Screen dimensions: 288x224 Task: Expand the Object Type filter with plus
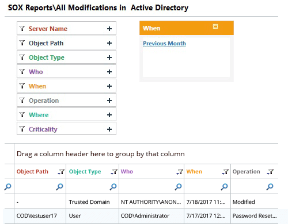[109, 57]
